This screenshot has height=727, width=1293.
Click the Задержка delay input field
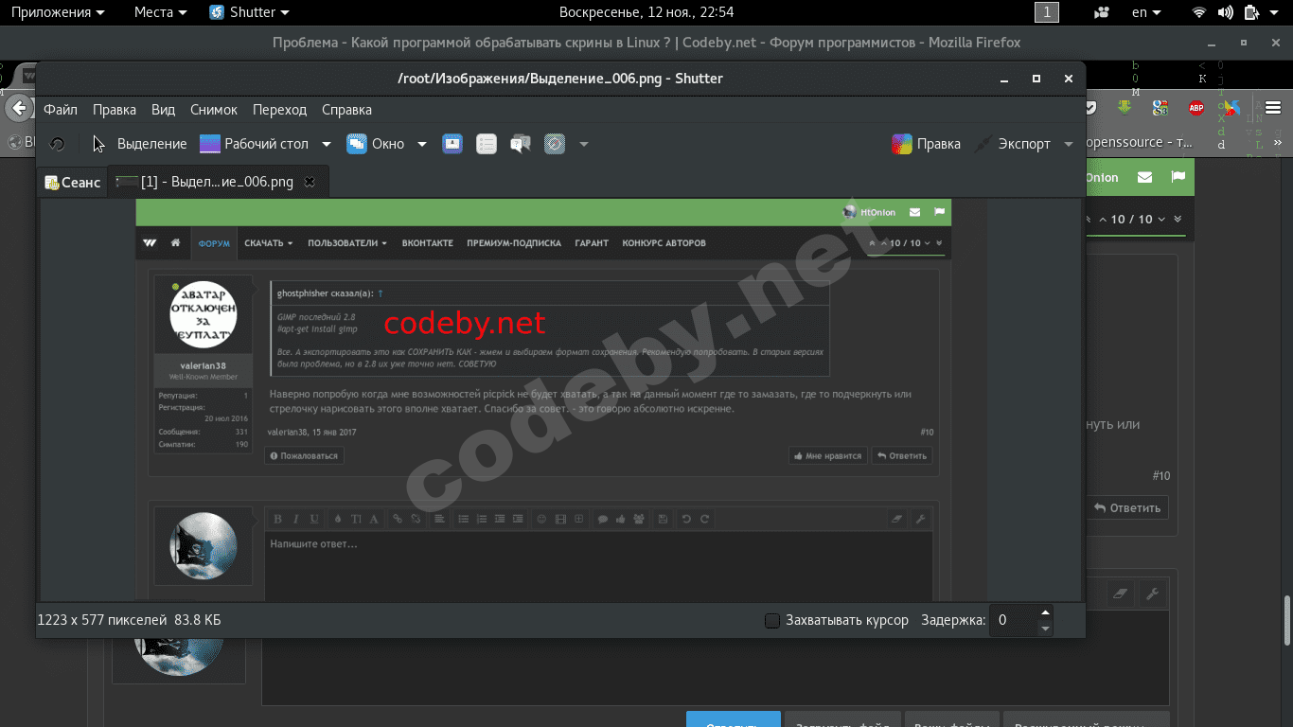[x=1013, y=620]
